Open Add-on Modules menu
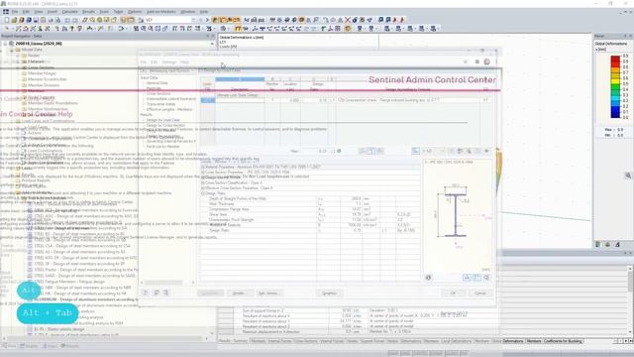Viewport: 634px width, 357px height. pos(160,12)
